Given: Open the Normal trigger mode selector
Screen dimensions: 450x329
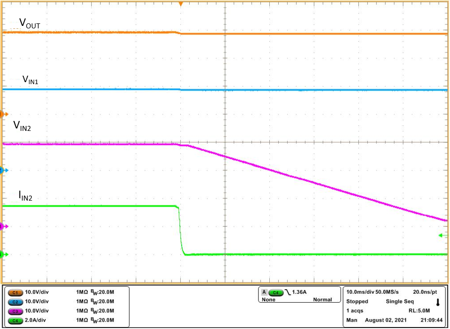Looking at the screenshot, I should click(322, 299).
